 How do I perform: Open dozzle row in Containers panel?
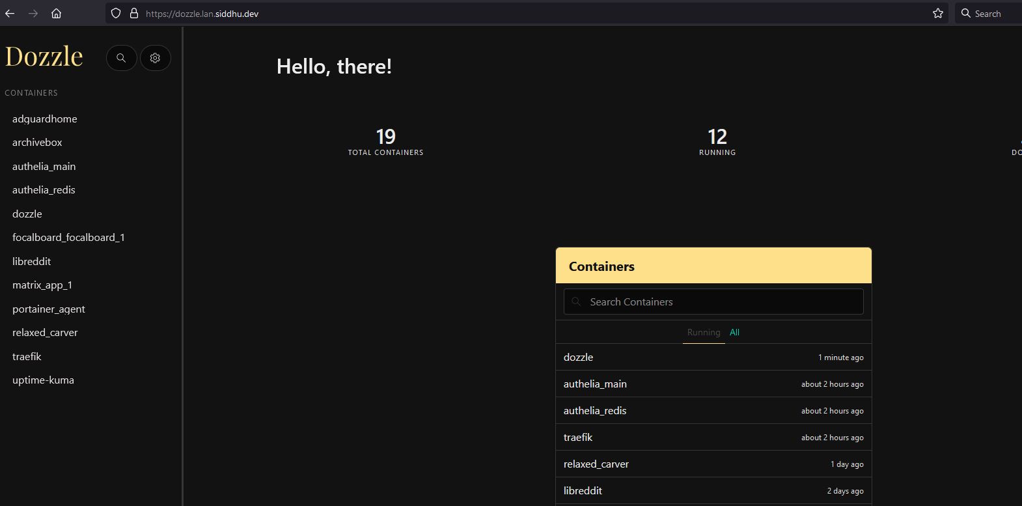713,357
